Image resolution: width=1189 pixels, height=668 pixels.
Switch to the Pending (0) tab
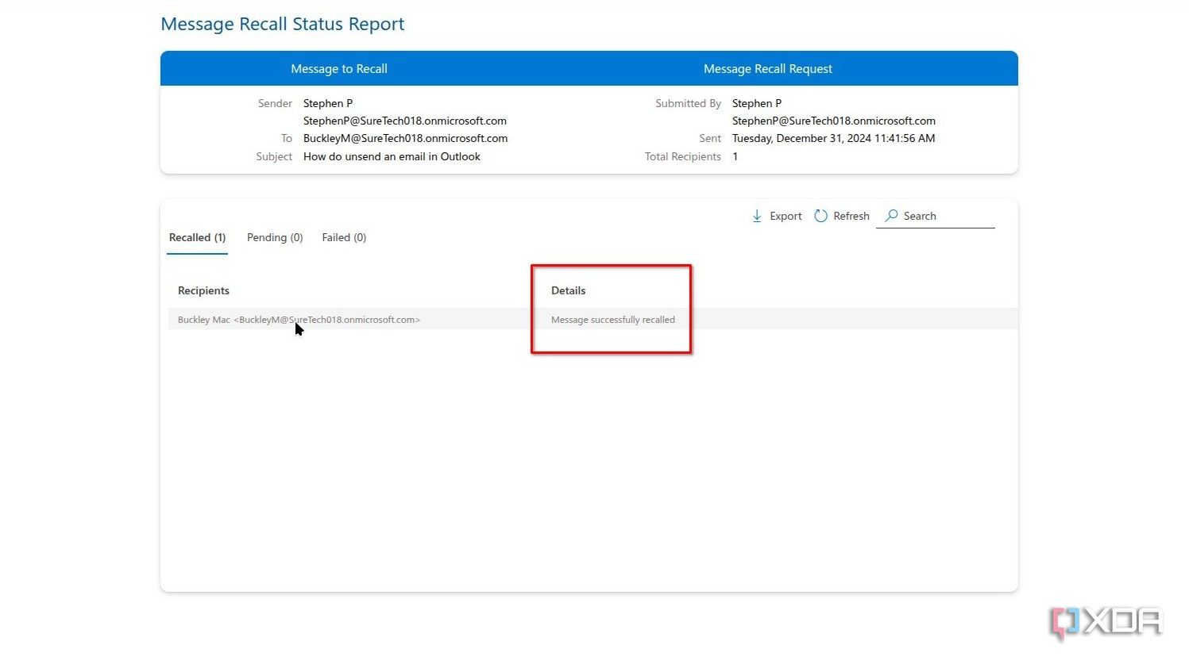(274, 237)
